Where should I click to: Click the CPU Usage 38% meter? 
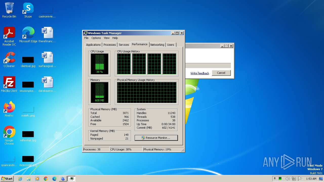(x=100, y=64)
